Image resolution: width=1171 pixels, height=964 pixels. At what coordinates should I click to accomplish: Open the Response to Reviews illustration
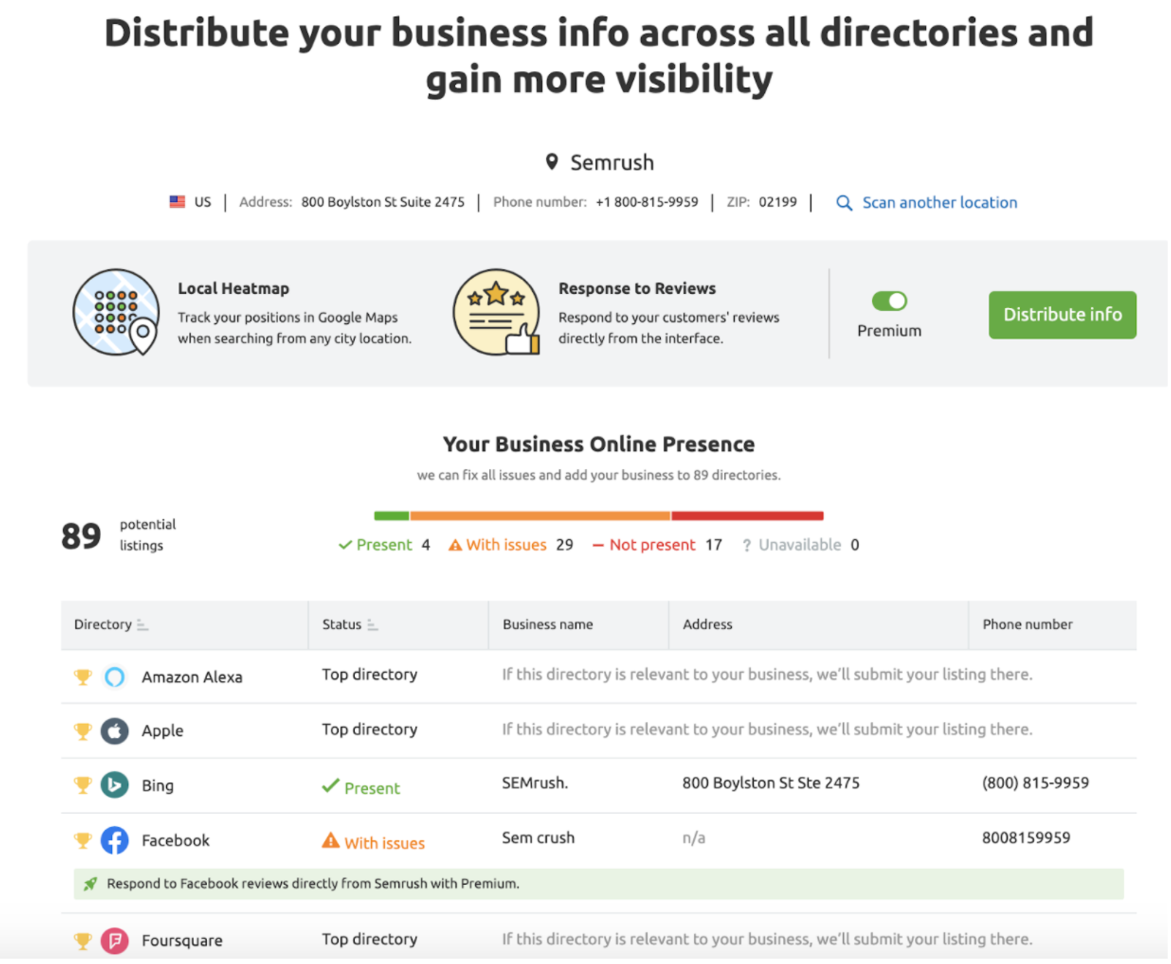click(496, 312)
